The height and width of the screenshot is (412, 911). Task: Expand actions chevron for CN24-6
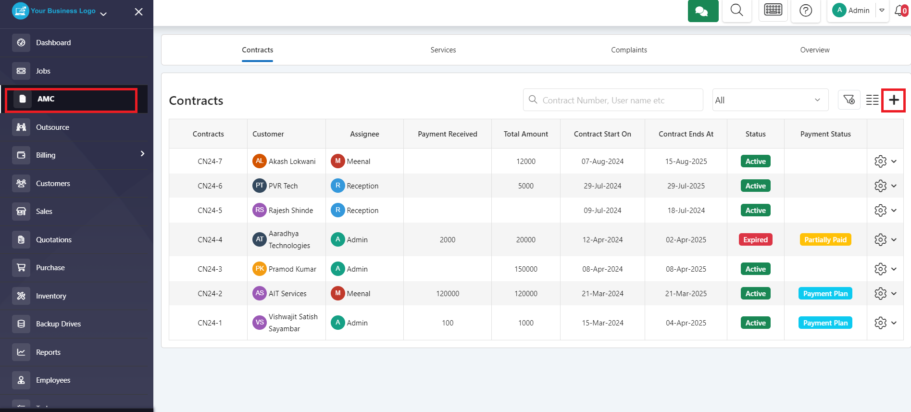pyautogui.click(x=894, y=186)
